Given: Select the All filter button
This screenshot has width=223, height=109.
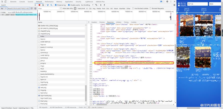Looking at the screenshot, I should click(75, 9).
